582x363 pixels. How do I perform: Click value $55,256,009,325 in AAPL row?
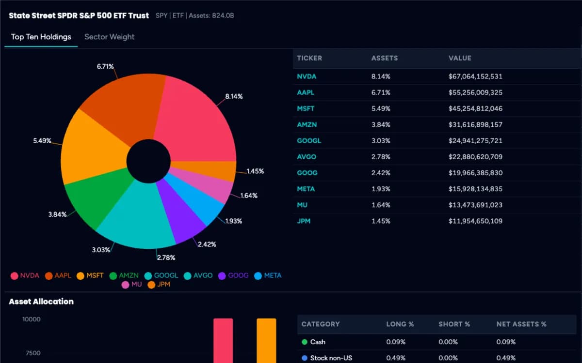475,92
